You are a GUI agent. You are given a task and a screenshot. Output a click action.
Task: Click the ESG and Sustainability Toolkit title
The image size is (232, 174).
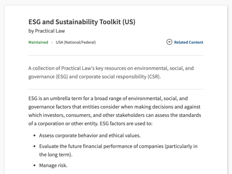tap(82, 22)
